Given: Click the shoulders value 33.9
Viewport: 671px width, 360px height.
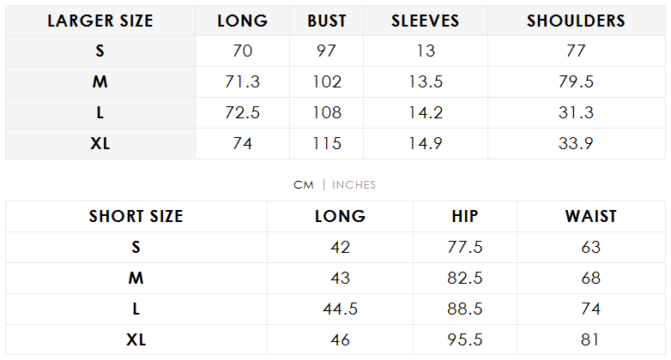Looking at the screenshot, I should tap(576, 143).
